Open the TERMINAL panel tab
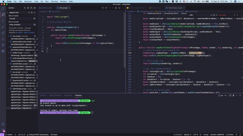 pos(78,96)
